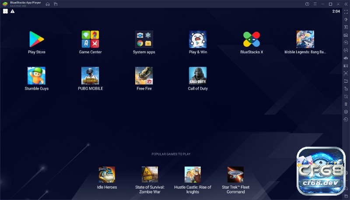Go to the home screen via title bar icon
The height and width of the screenshot is (200, 350).
tap(48, 4)
